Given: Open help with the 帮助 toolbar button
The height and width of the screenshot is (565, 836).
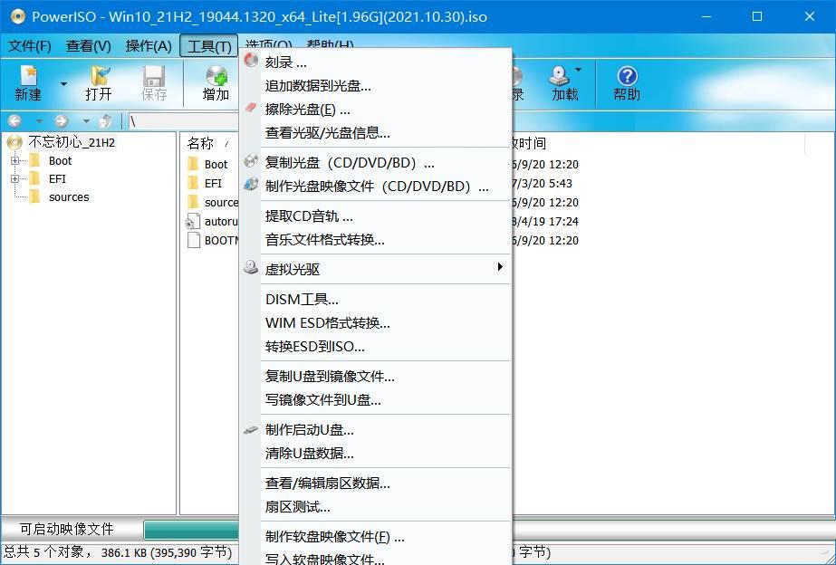Looking at the screenshot, I should click(626, 81).
